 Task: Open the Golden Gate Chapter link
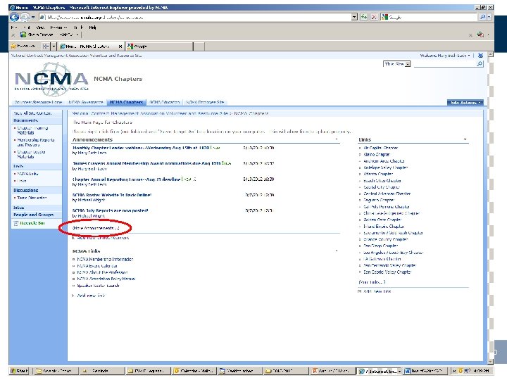tap(382, 220)
